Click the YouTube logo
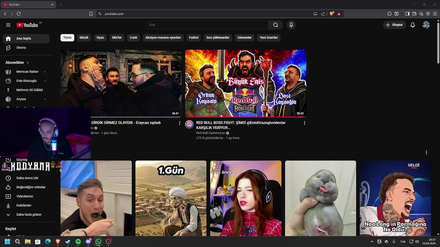This screenshot has width=440, height=247. pos(27,25)
